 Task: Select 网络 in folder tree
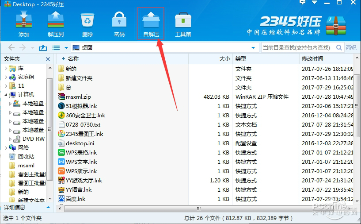coord(23,148)
